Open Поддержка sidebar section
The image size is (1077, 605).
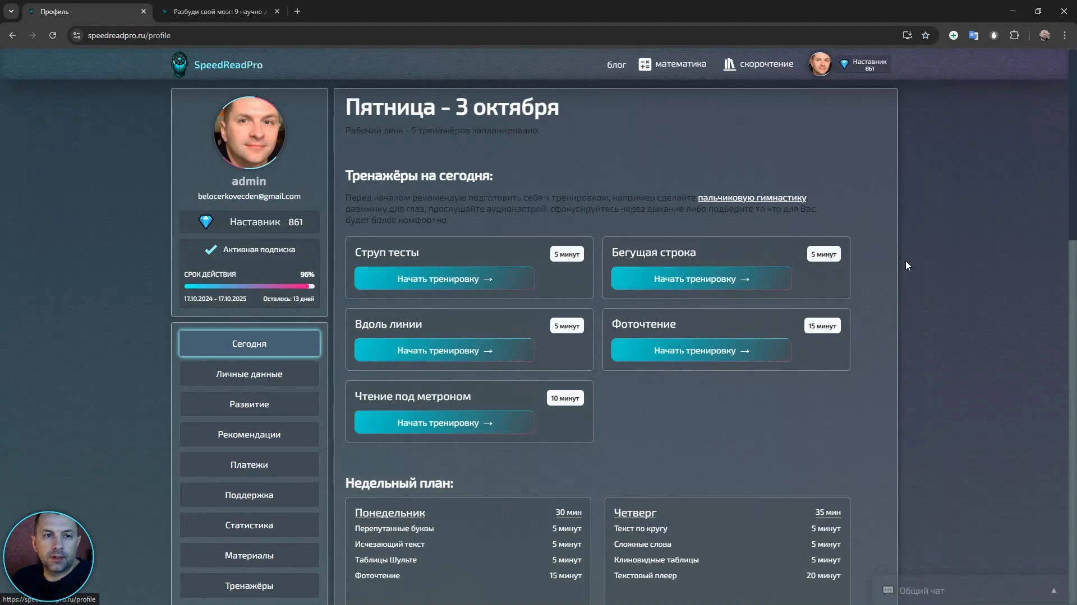(x=250, y=495)
